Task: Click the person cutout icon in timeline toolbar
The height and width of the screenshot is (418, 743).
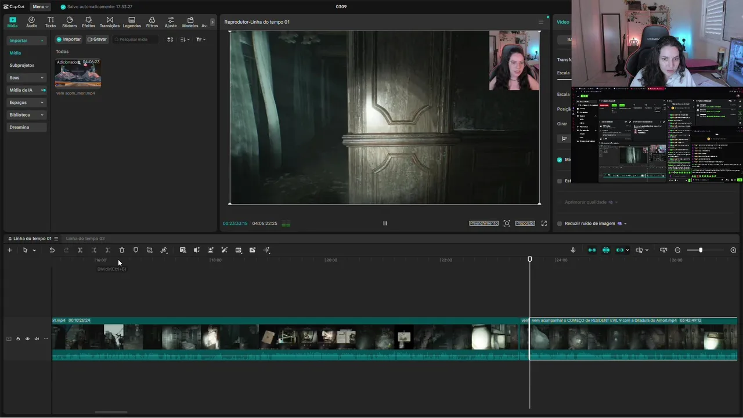Action: pos(211,250)
